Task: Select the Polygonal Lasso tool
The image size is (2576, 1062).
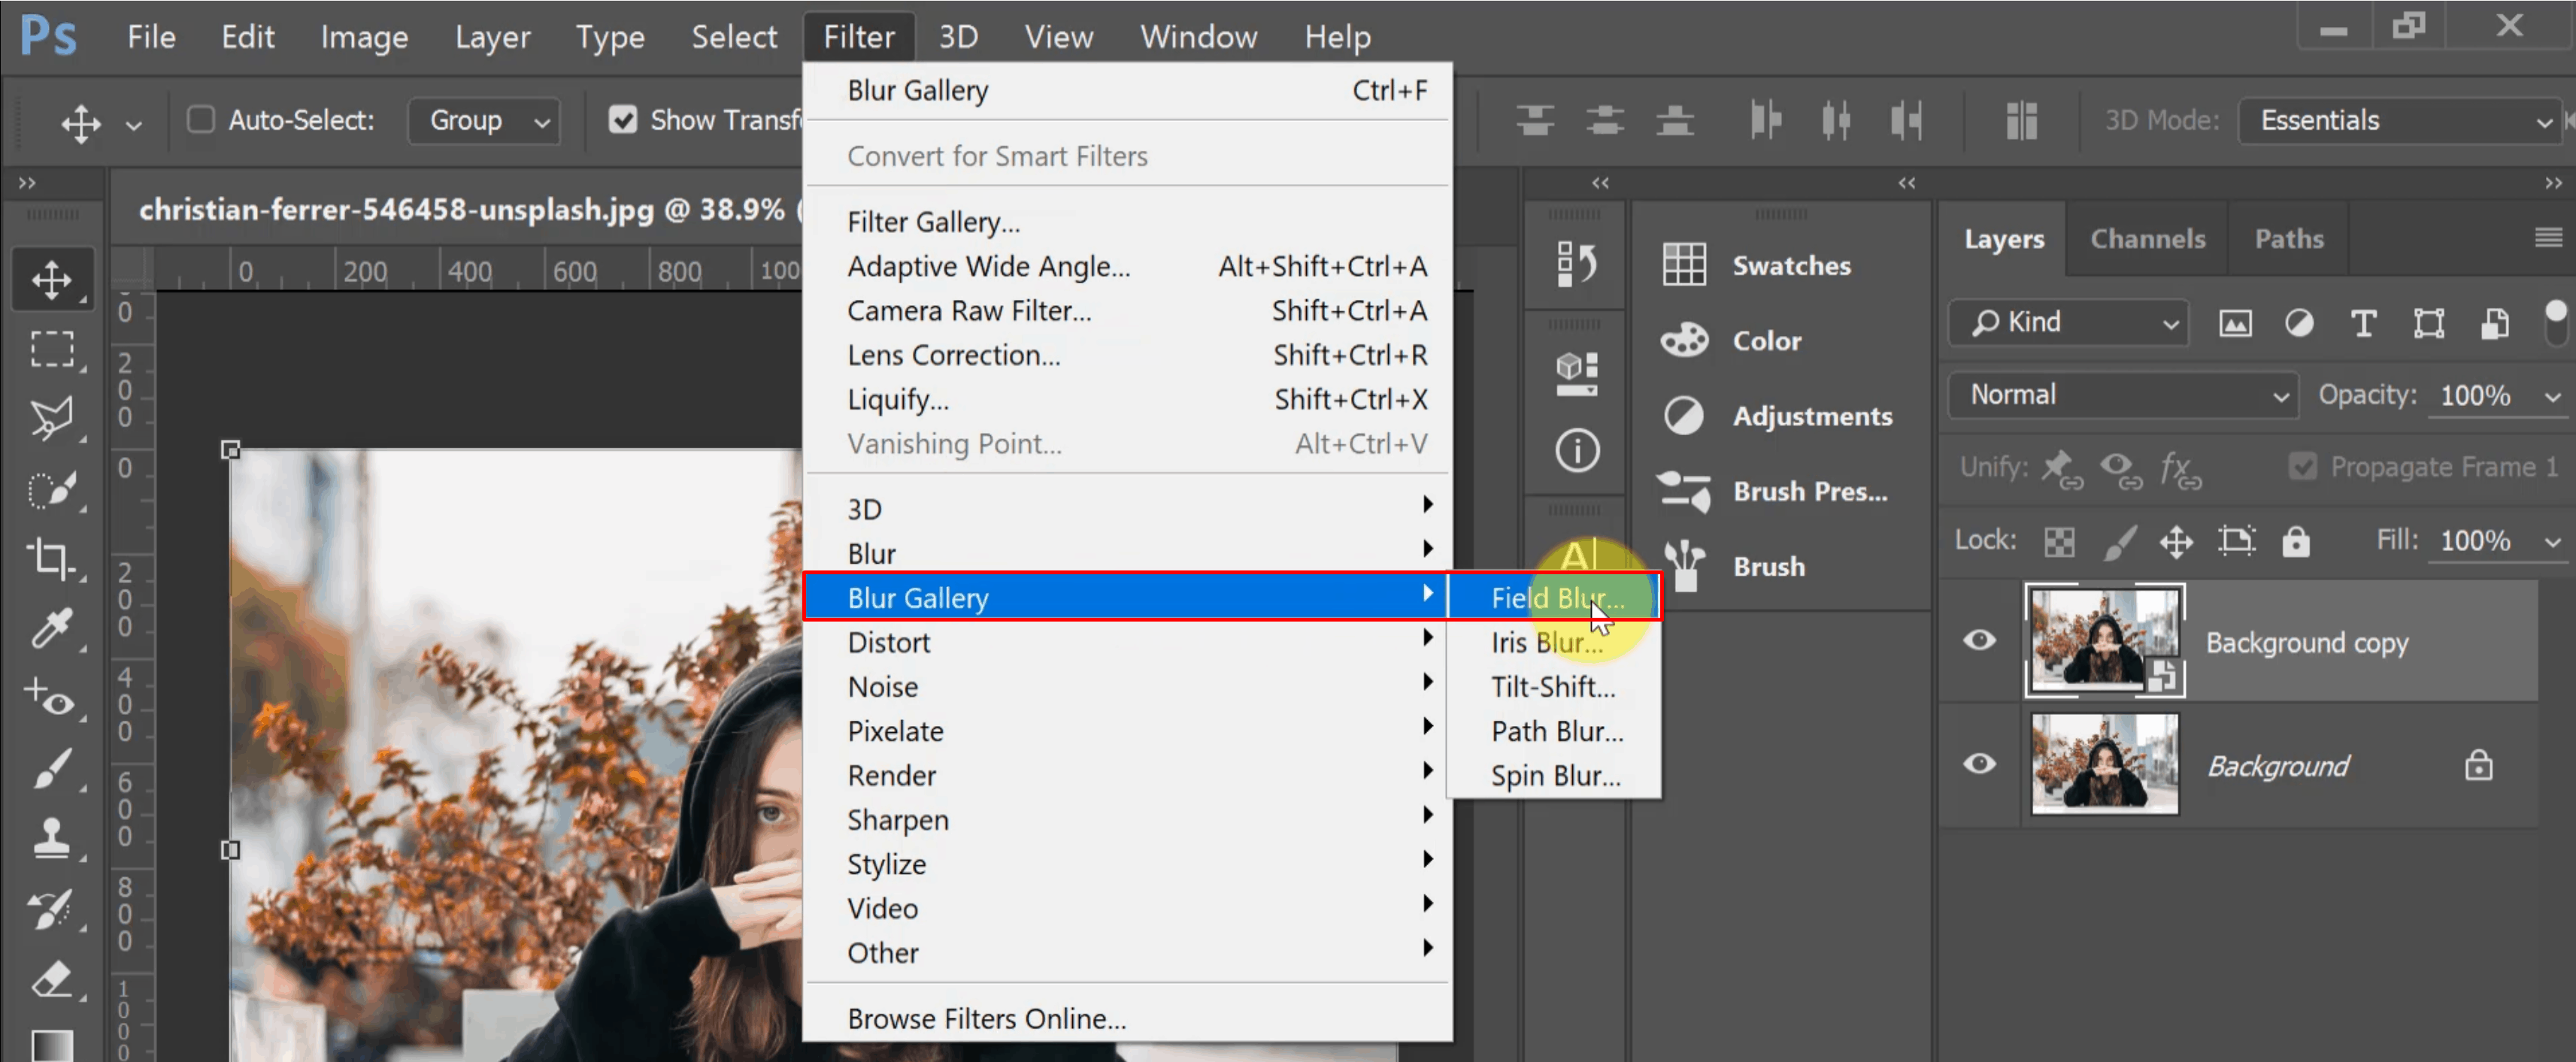Action: [52, 419]
